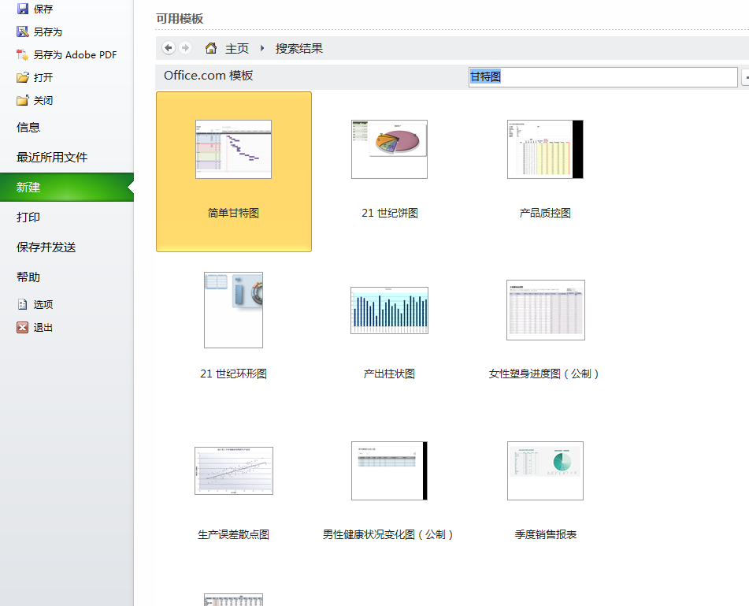Click the template search box containing 甘特图
Image resolution: width=749 pixels, height=606 pixels.
coord(603,77)
